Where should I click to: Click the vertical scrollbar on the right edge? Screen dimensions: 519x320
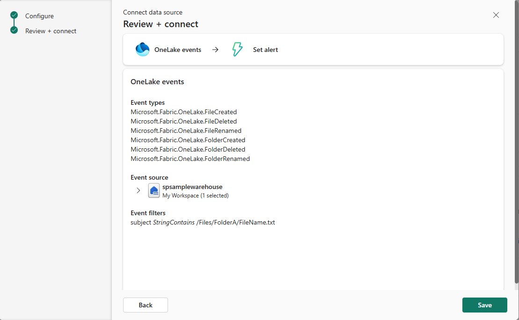(516, 142)
